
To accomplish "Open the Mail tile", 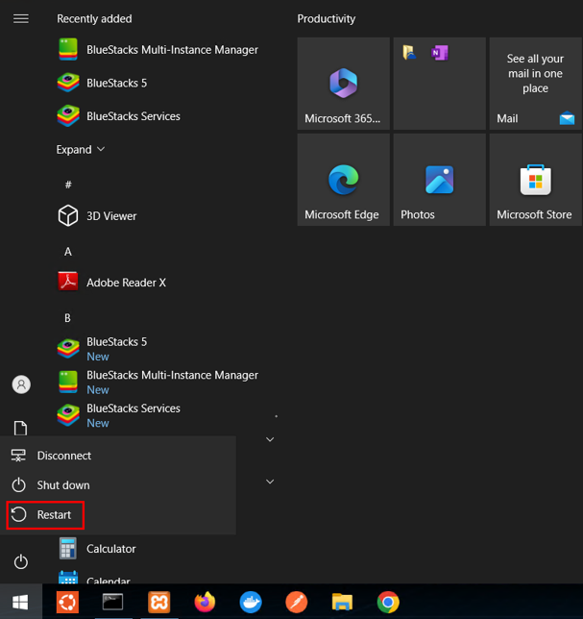I will (x=536, y=84).
